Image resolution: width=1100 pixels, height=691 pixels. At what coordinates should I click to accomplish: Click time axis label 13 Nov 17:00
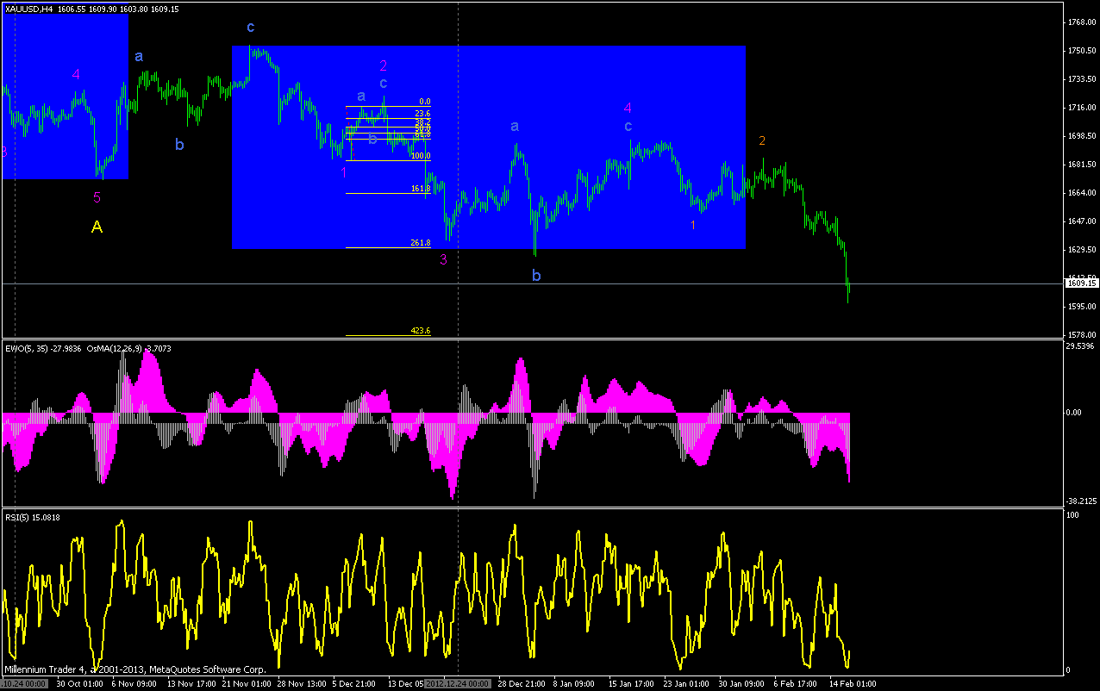pos(191,684)
